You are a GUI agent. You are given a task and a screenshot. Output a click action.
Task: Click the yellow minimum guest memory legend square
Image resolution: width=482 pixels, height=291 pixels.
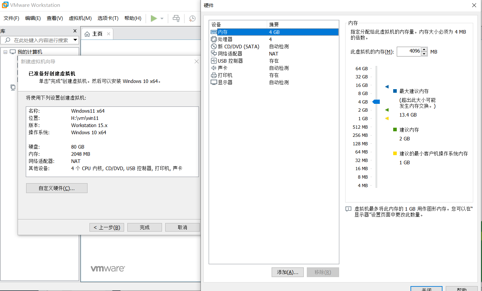click(395, 154)
